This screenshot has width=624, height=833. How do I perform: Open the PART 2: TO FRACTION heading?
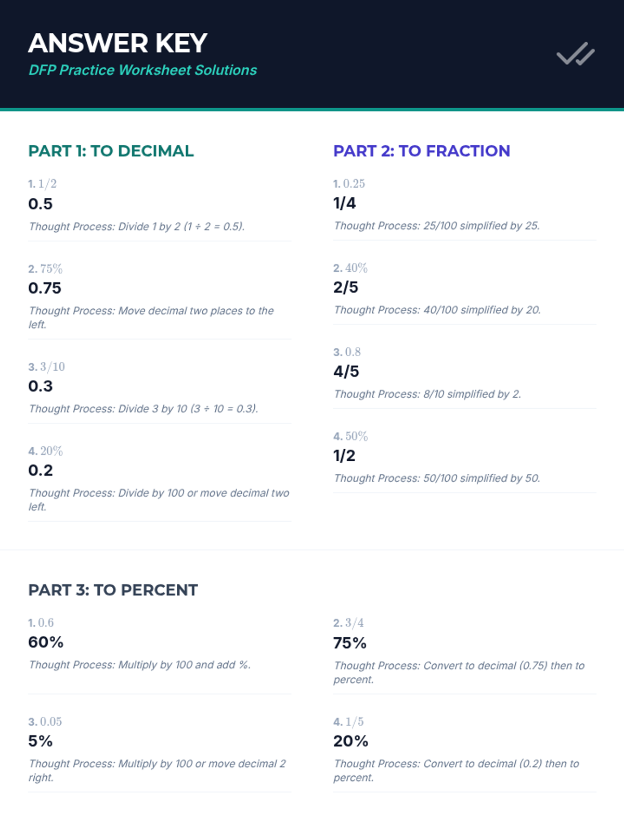pos(422,151)
